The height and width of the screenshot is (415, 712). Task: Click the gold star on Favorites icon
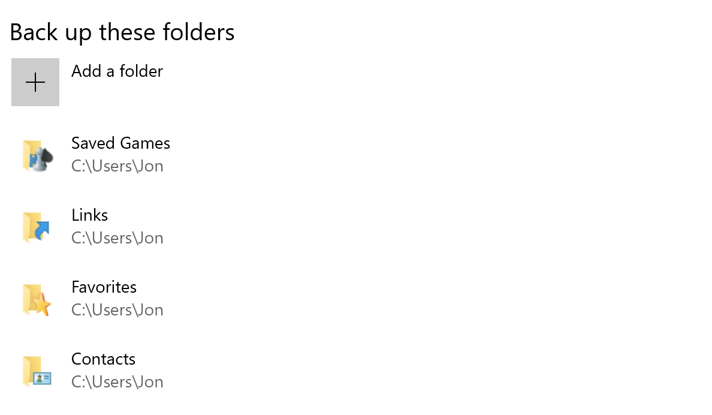[42, 304]
